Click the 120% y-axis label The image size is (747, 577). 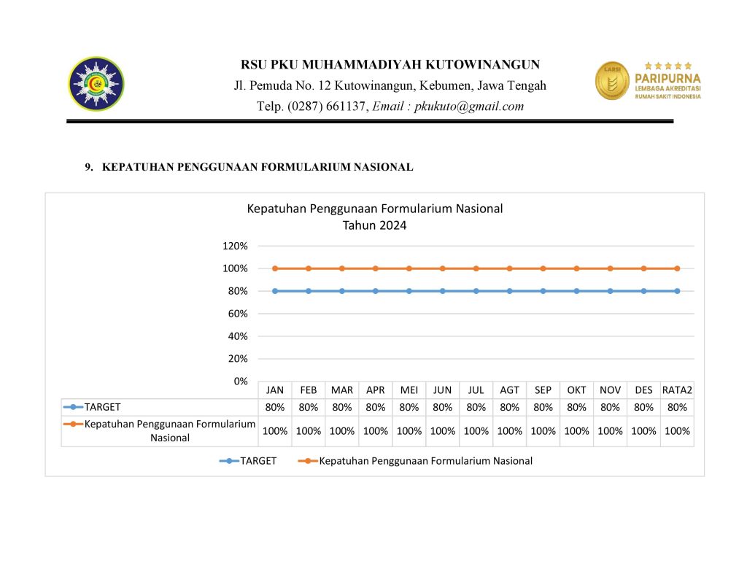point(235,246)
